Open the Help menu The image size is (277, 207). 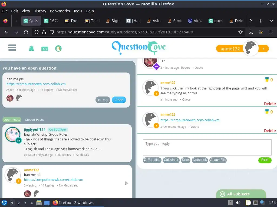(90, 11)
